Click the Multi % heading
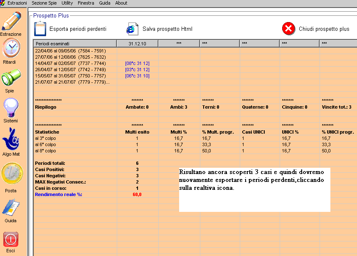Viewport: 357px width, 256px height. (179, 132)
